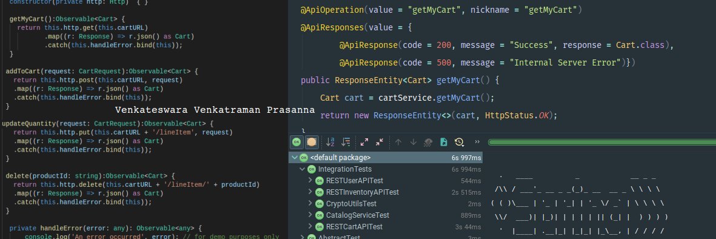Toggle the Show Passed tests filter

click(x=297, y=142)
